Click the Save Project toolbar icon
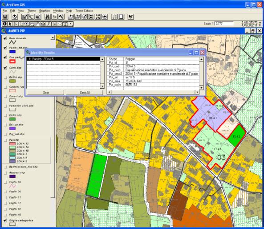The image size is (264, 229). pyautogui.click(x=5, y=16)
